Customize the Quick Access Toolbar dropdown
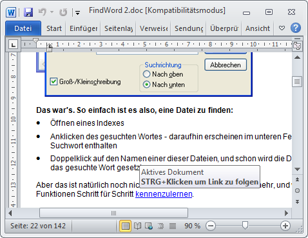Viewport: 308px width, 238px height. (77, 13)
